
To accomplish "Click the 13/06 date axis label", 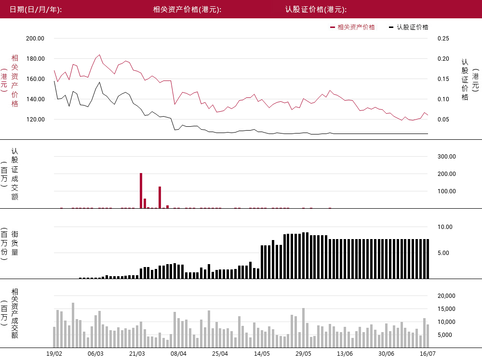I will tap(345, 353).
